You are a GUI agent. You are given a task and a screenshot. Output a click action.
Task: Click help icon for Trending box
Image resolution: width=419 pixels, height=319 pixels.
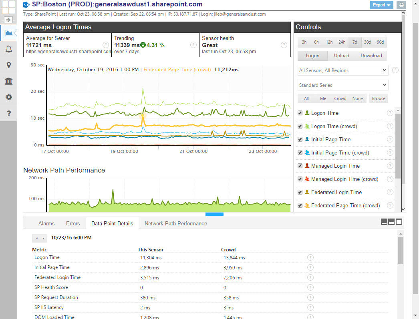tap(193, 45)
